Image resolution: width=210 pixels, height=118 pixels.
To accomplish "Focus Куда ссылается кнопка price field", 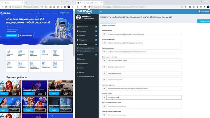I will pyautogui.click(x=144, y=106).
